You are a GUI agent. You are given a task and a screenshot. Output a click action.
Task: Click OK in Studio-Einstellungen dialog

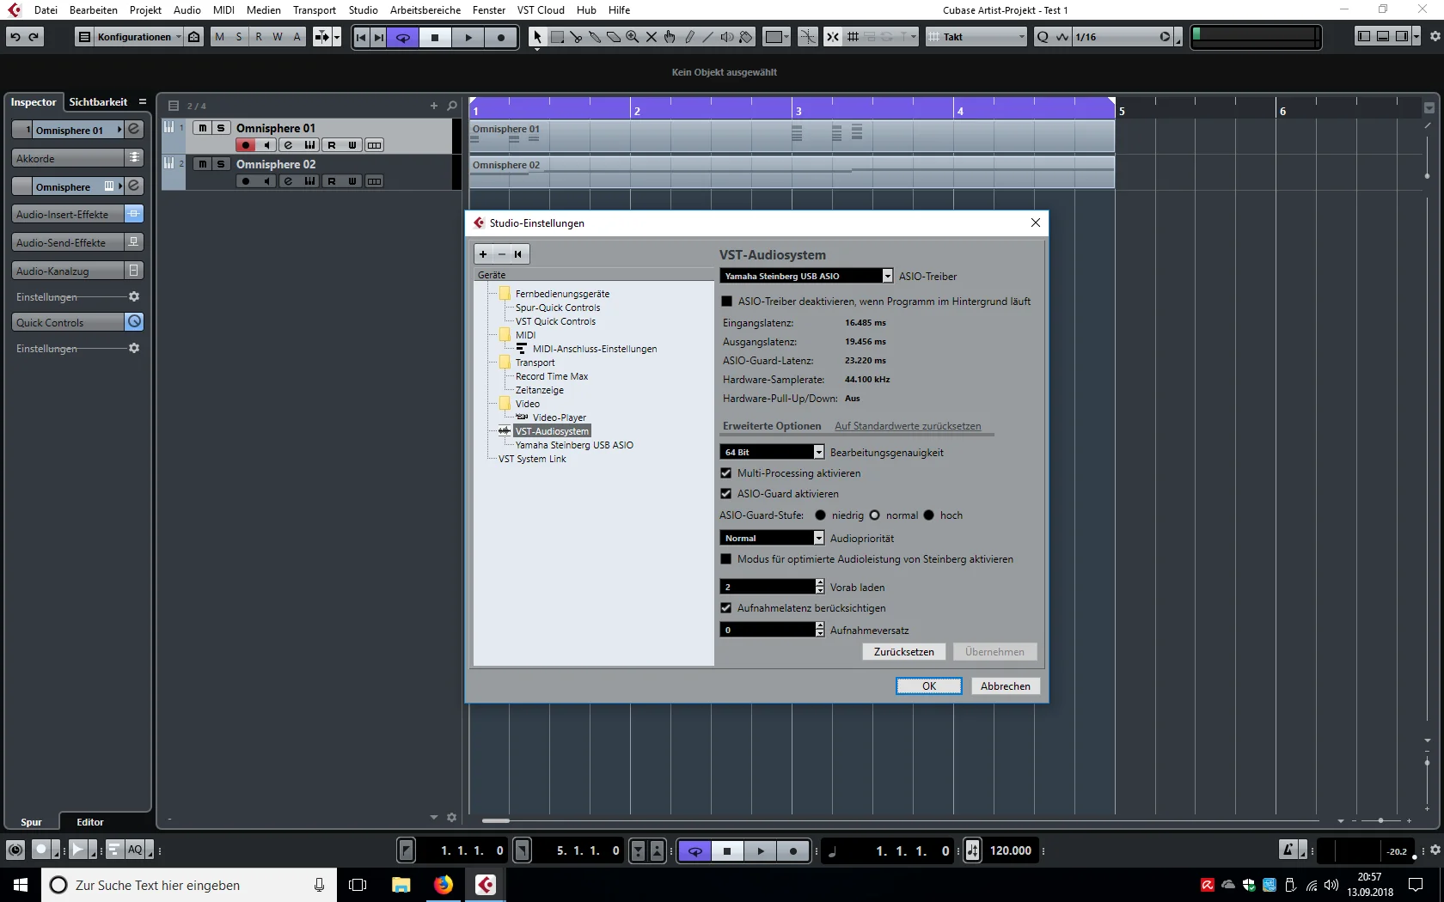929,686
